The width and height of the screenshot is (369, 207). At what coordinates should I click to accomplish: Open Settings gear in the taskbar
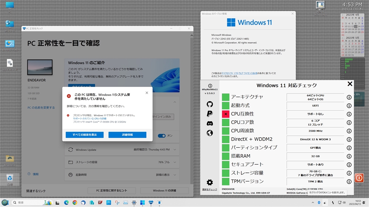click(134, 203)
